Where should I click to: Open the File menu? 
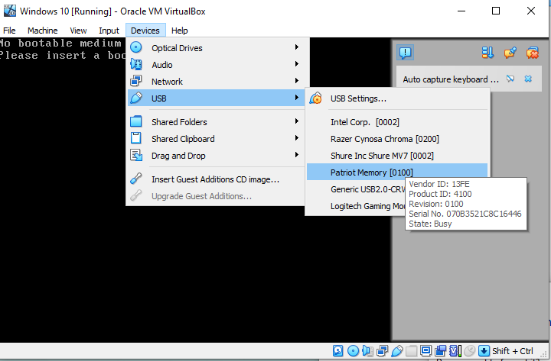[x=9, y=31]
